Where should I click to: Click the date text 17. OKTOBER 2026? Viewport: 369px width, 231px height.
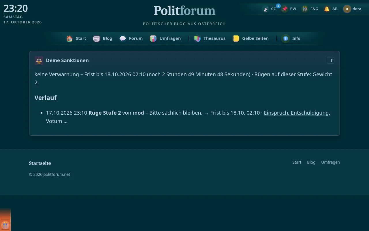click(22, 22)
